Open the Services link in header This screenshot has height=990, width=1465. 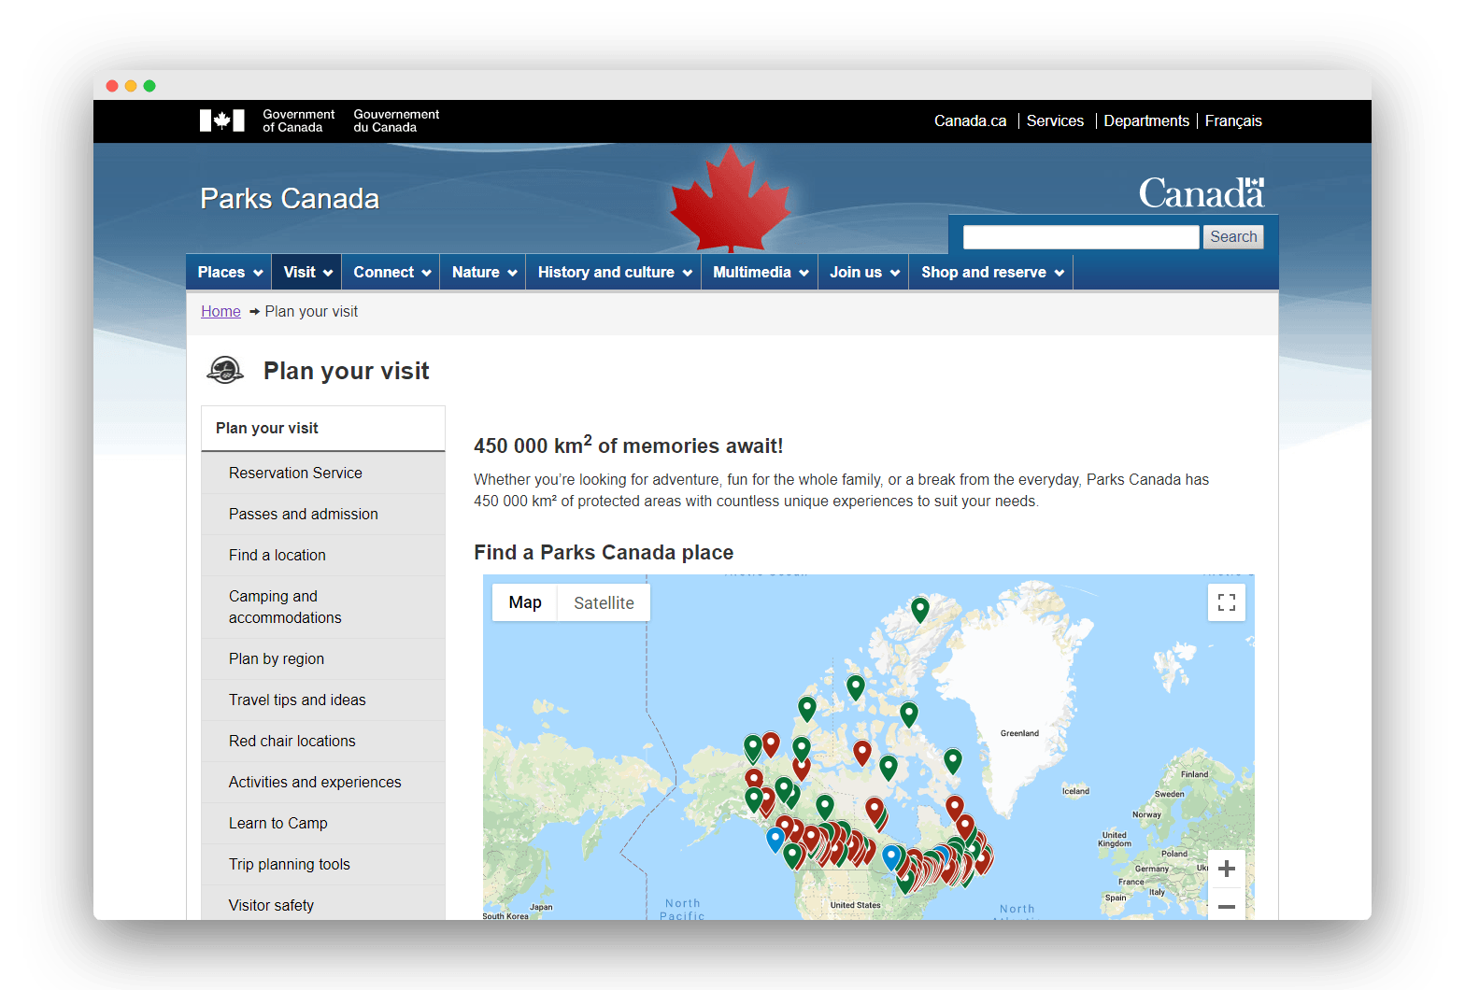tap(1055, 120)
